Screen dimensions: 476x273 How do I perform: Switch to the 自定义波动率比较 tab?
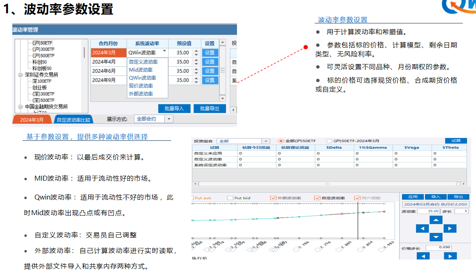coord(73,119)
